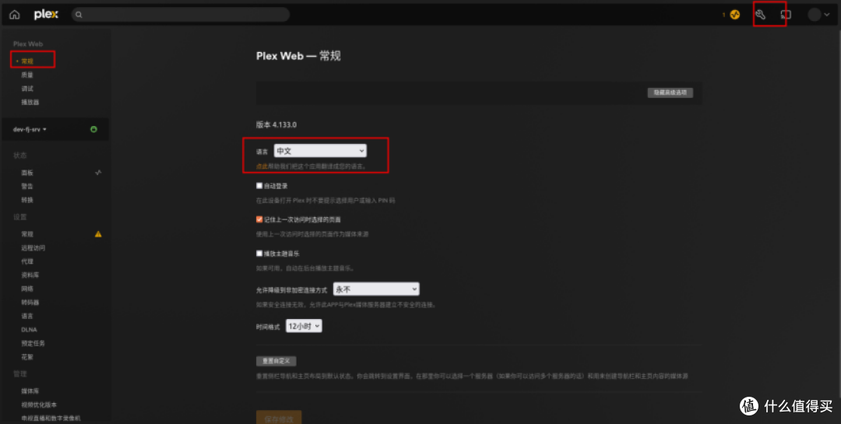Select 质量 under Plex Web

[27, 75]
